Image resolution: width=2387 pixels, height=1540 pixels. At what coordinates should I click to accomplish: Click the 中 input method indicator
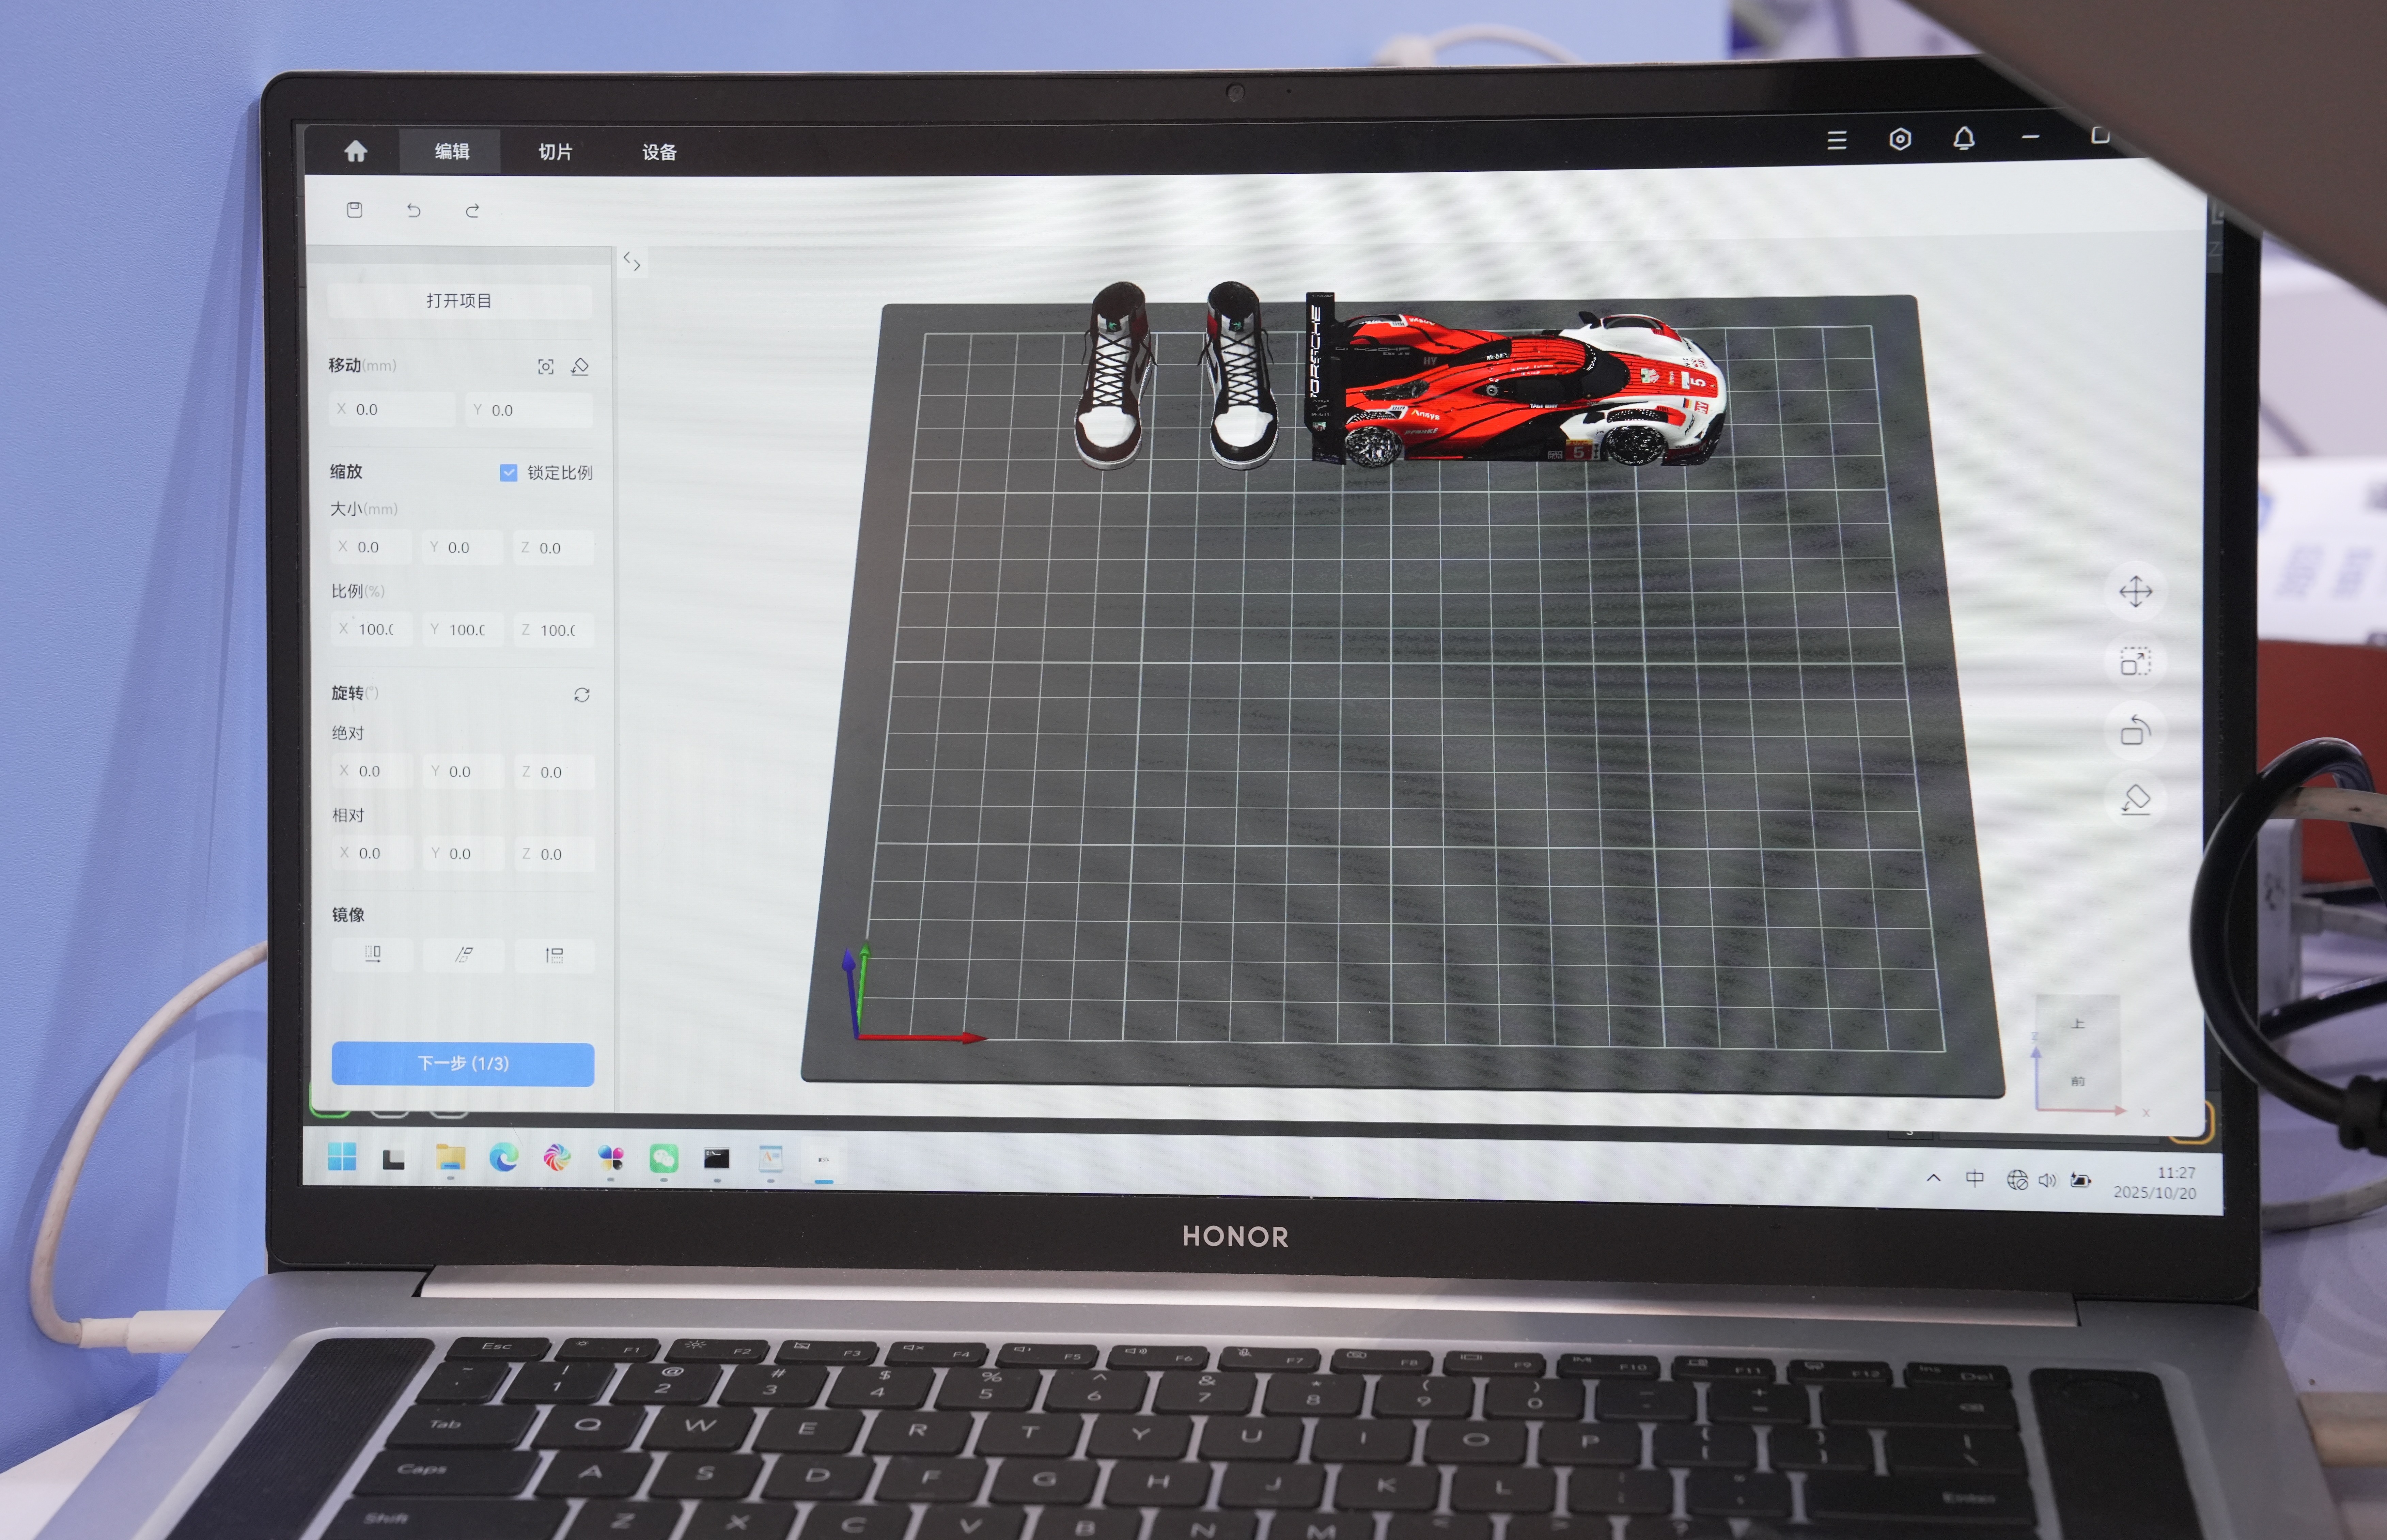1975,1178
